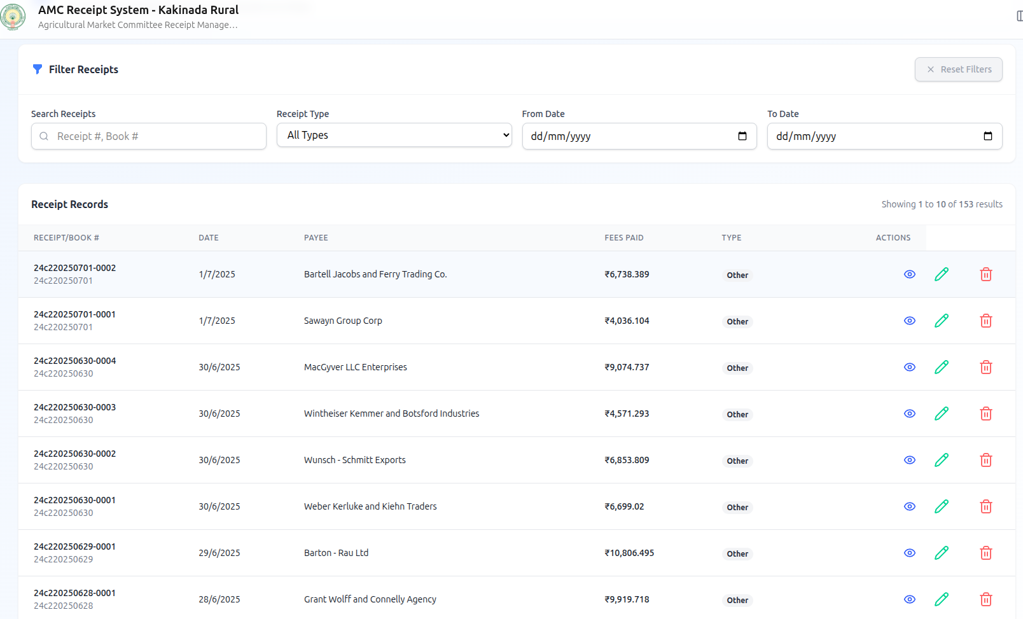Screen dimensions: 1023x619
Task: Click fee amount ₹6,699.02
Action: pos(624,506)
